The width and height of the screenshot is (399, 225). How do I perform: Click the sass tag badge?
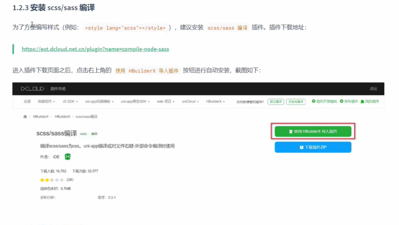(x=83, y=134)
